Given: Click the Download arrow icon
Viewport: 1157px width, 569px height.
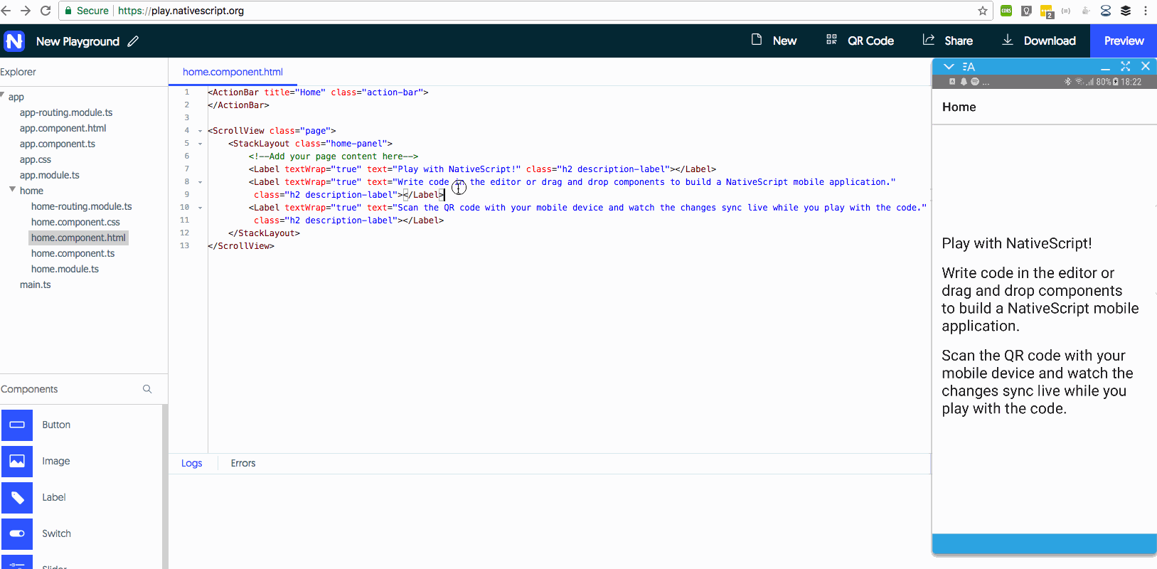Looking at the screenshot, I should click(x=1008, y=40).
